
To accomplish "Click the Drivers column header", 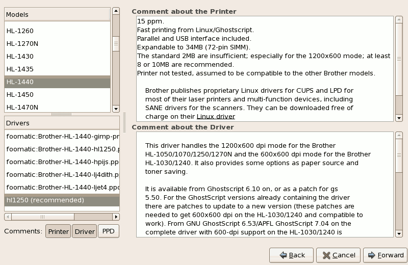I will tap(62, 123).
